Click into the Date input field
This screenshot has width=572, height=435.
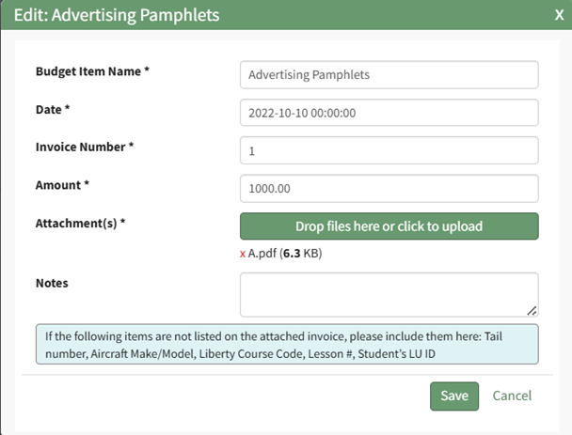pyautogui.click(x=389, y=113)
